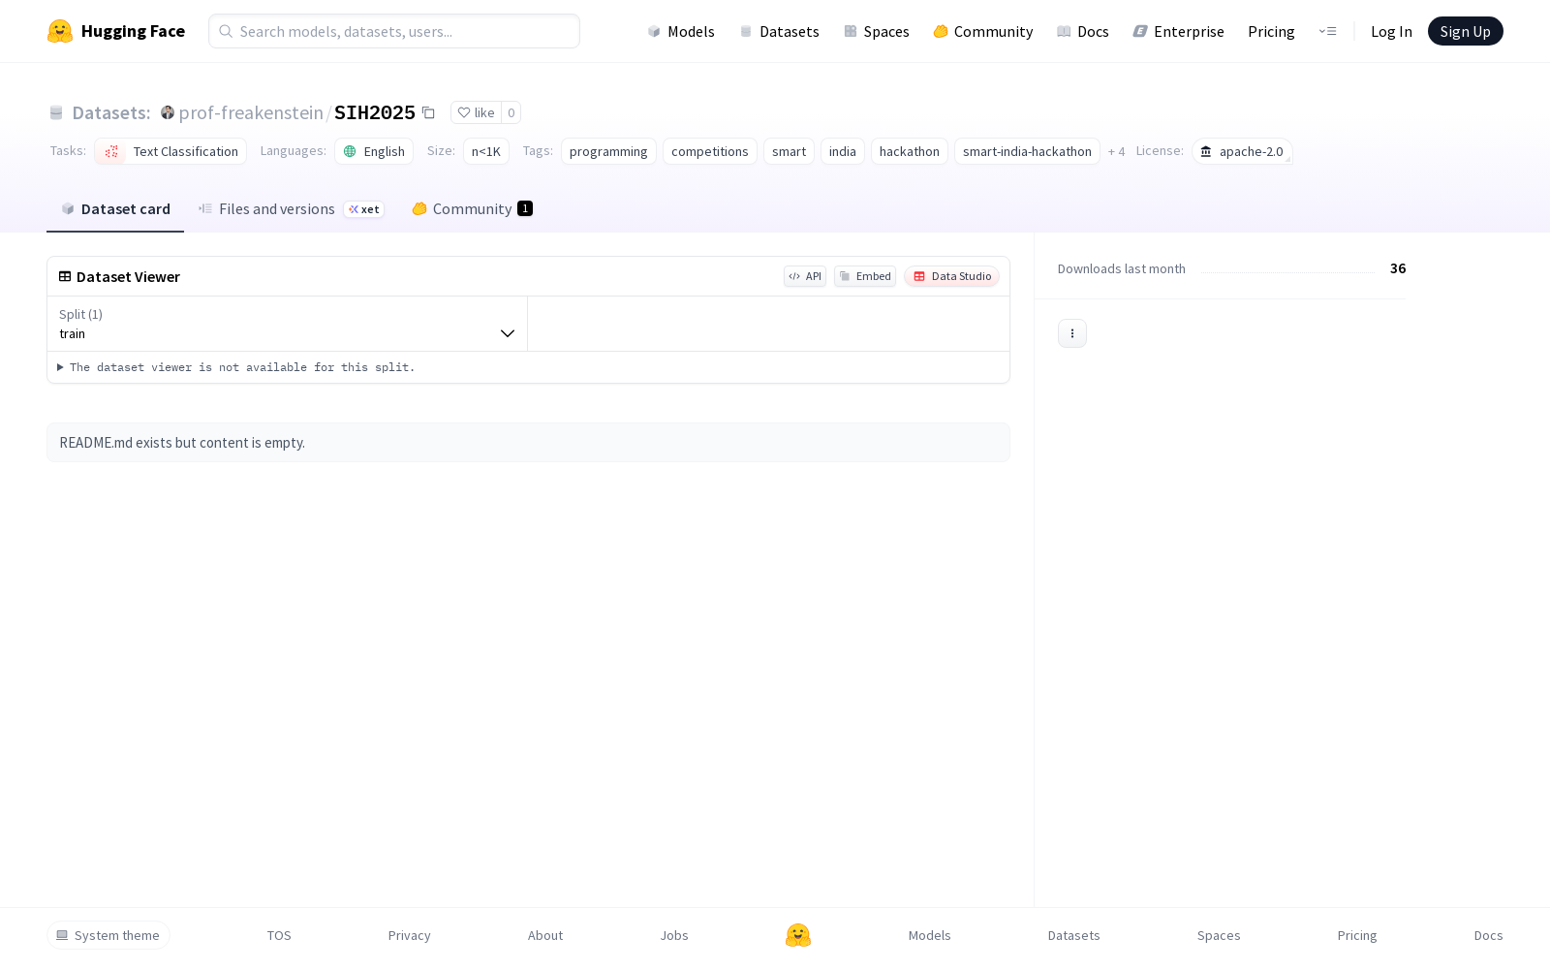Screen dimensions: 1550x969
Task: Open Models footer link
Action: (x=930, y=935)
